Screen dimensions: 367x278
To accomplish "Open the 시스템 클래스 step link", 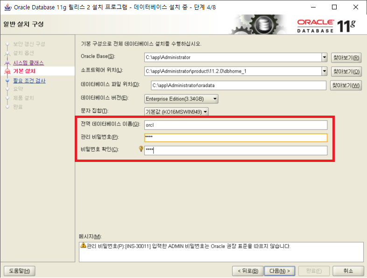I will pyautogui.click(x=28, y=63).
